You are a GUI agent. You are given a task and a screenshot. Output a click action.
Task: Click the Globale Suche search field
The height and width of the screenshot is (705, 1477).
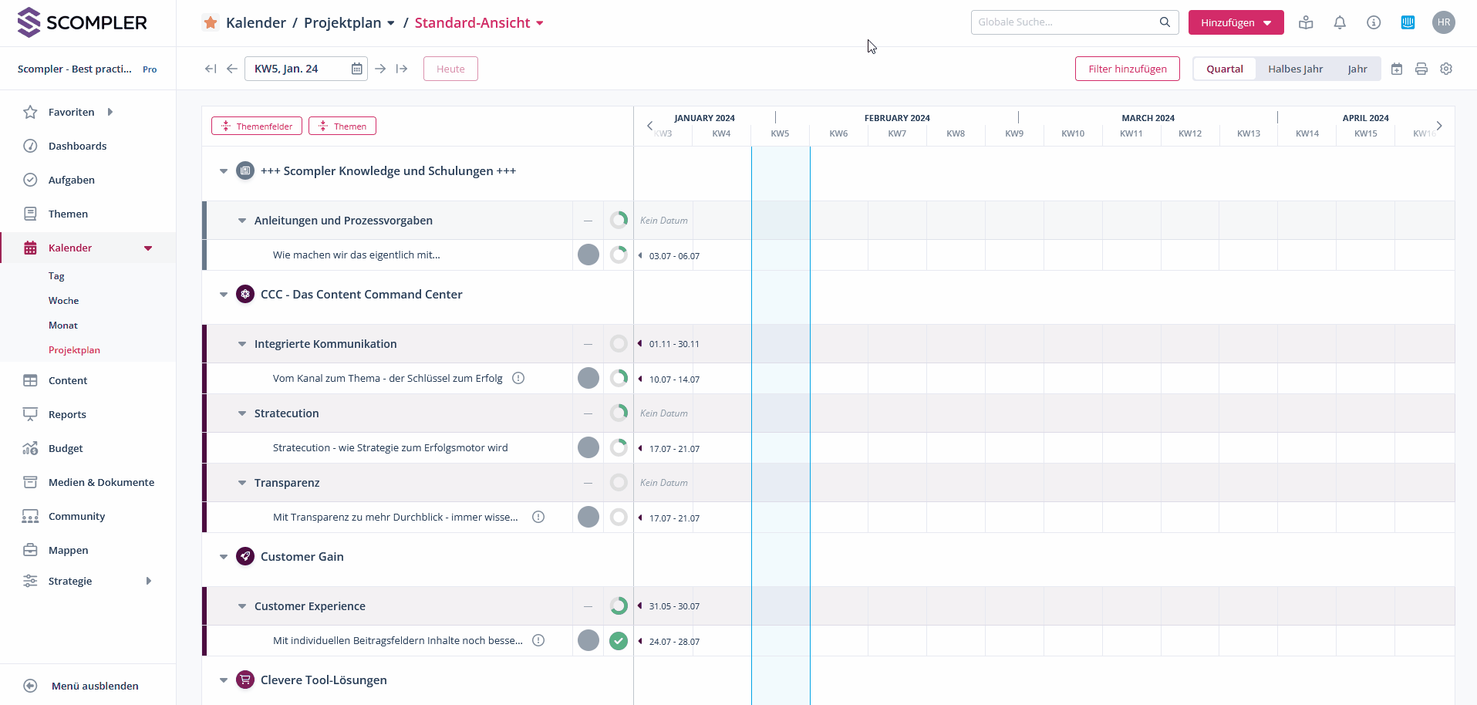[x=1064, y=22]
